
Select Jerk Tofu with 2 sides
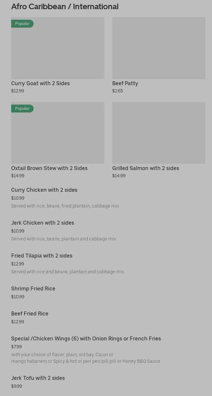[x=38, y=378]
